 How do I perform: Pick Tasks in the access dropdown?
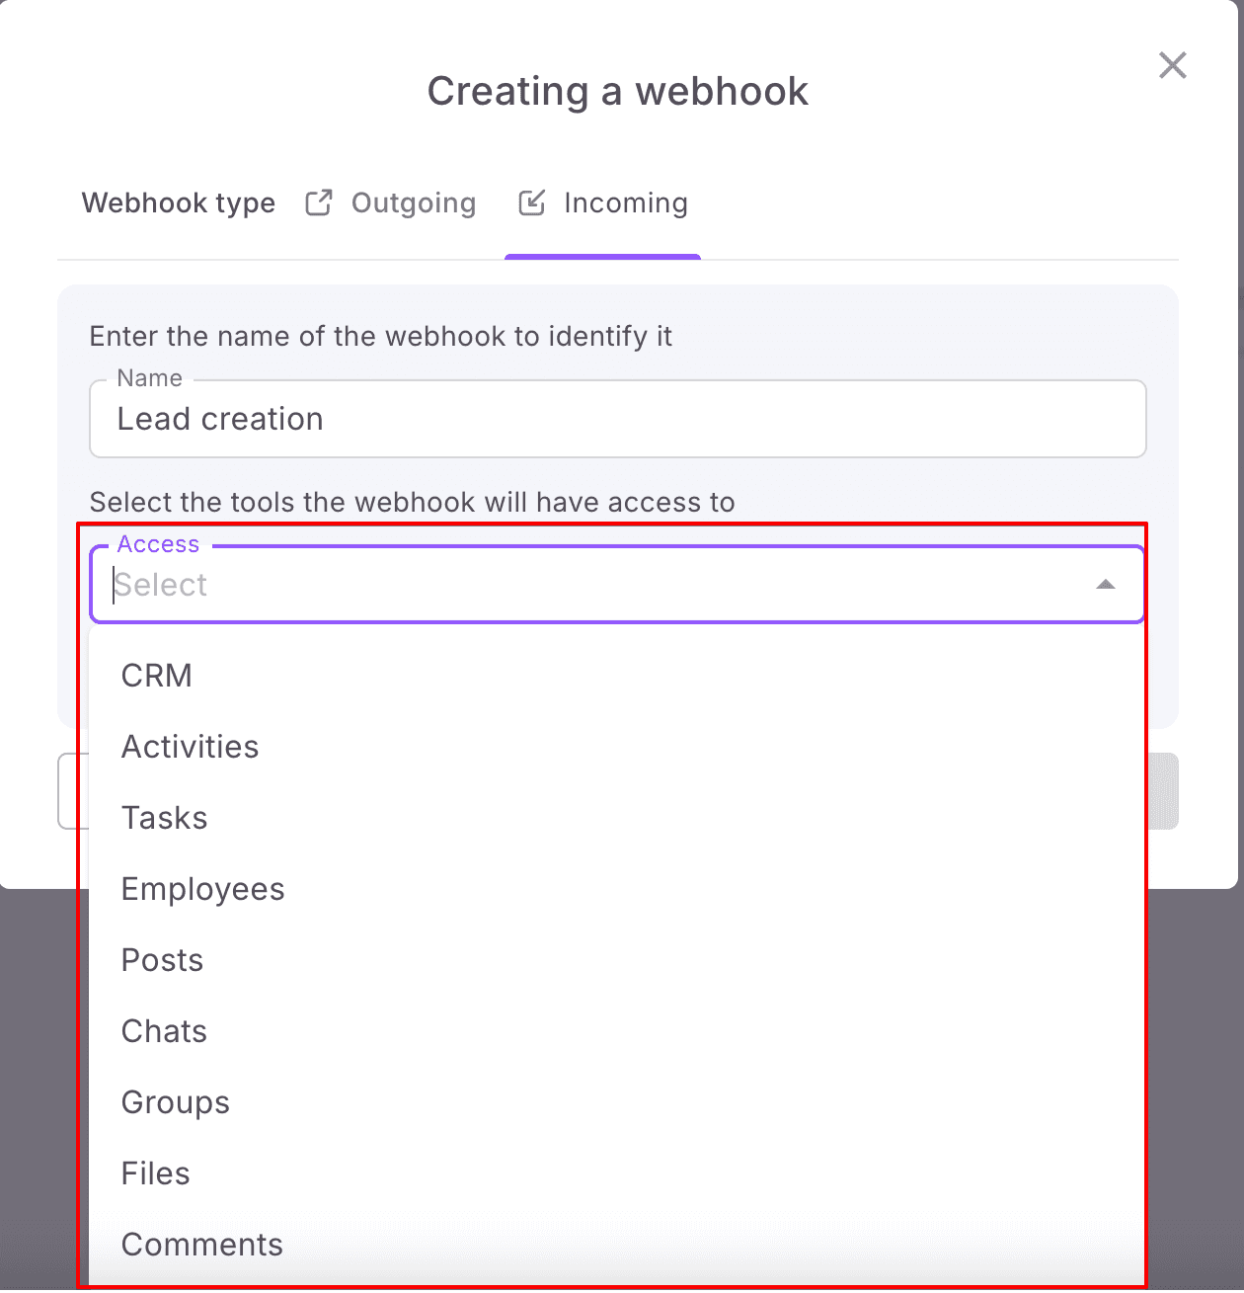tap(164, 818)
